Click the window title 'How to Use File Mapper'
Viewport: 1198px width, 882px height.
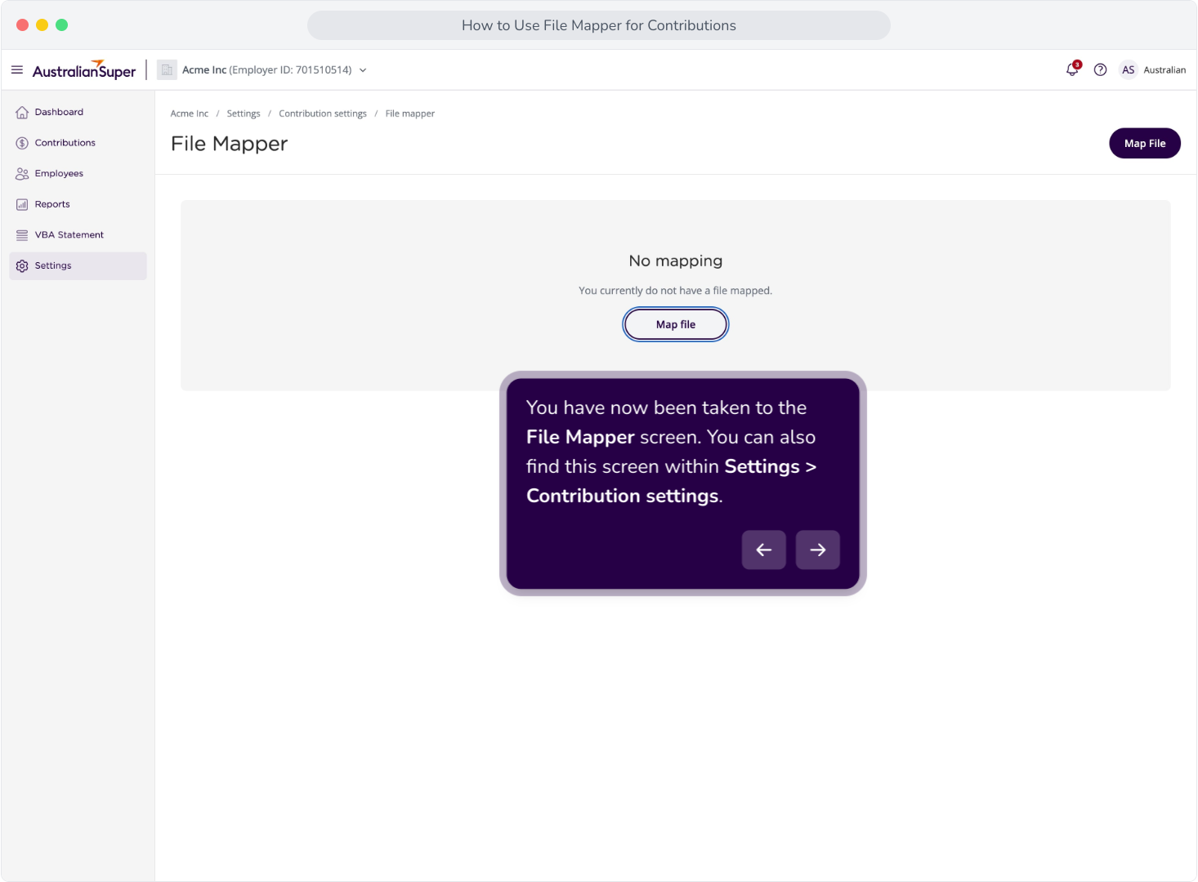[x=599, y=25]
